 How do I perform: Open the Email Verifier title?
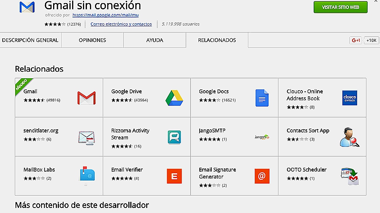tap(127, 170)
